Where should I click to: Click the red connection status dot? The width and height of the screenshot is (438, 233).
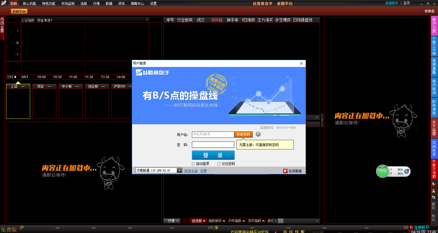point(411,228)
